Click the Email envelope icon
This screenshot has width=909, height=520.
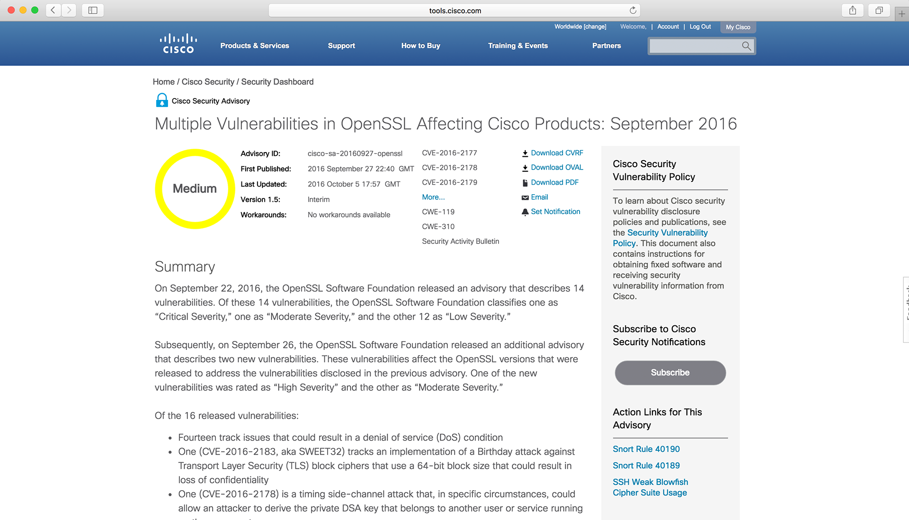(525, 197)
